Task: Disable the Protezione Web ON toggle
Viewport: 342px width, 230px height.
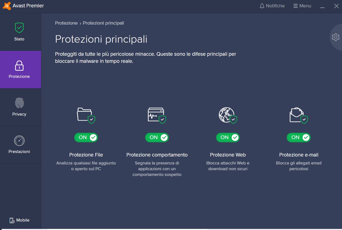Action: pos(228,137)
